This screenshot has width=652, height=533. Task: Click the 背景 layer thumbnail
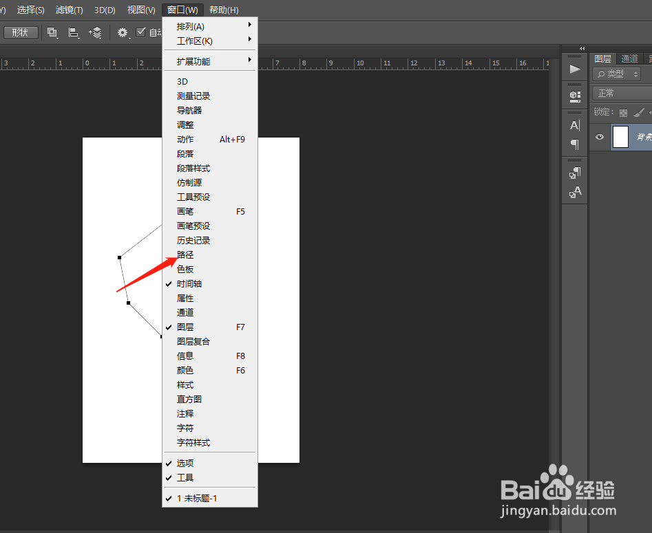(x=620, y=137)
